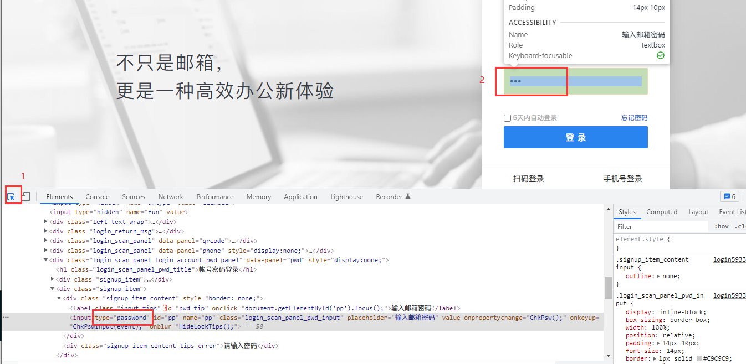Screen dimensions: 746x364
Task: Select the h1 login_scan_panel_pwd_title node
Action: (156, 269)
